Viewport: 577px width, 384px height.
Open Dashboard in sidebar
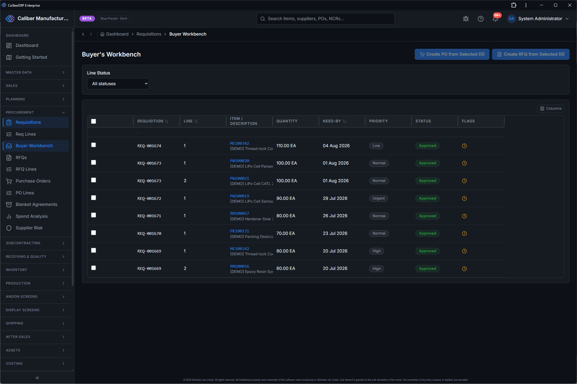coord(36,45)
